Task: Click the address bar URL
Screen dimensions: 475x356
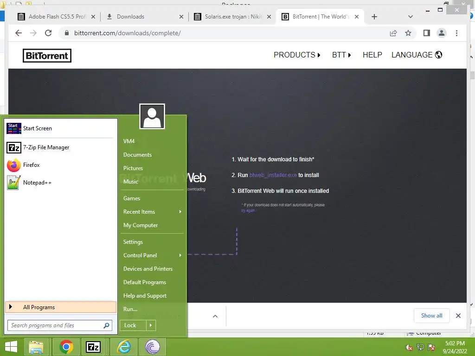Action: click(x=128, y=33)
